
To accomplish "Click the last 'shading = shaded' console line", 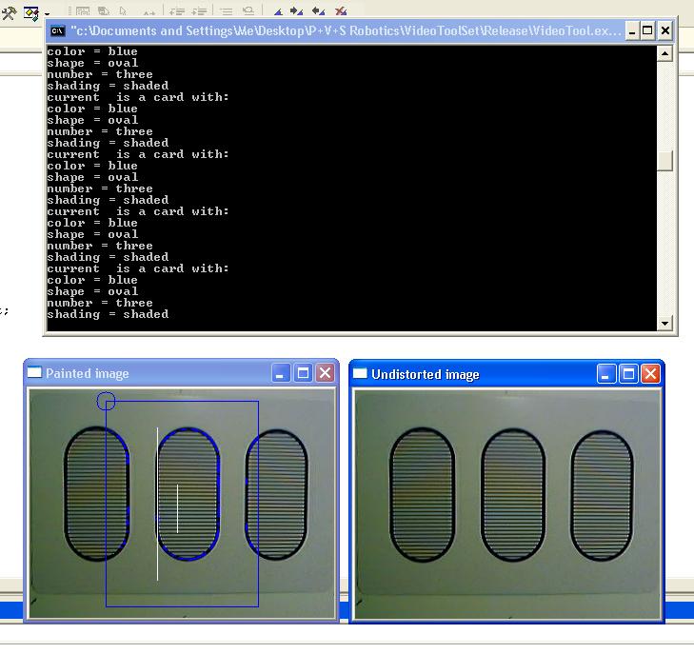I will coord(108,314).
